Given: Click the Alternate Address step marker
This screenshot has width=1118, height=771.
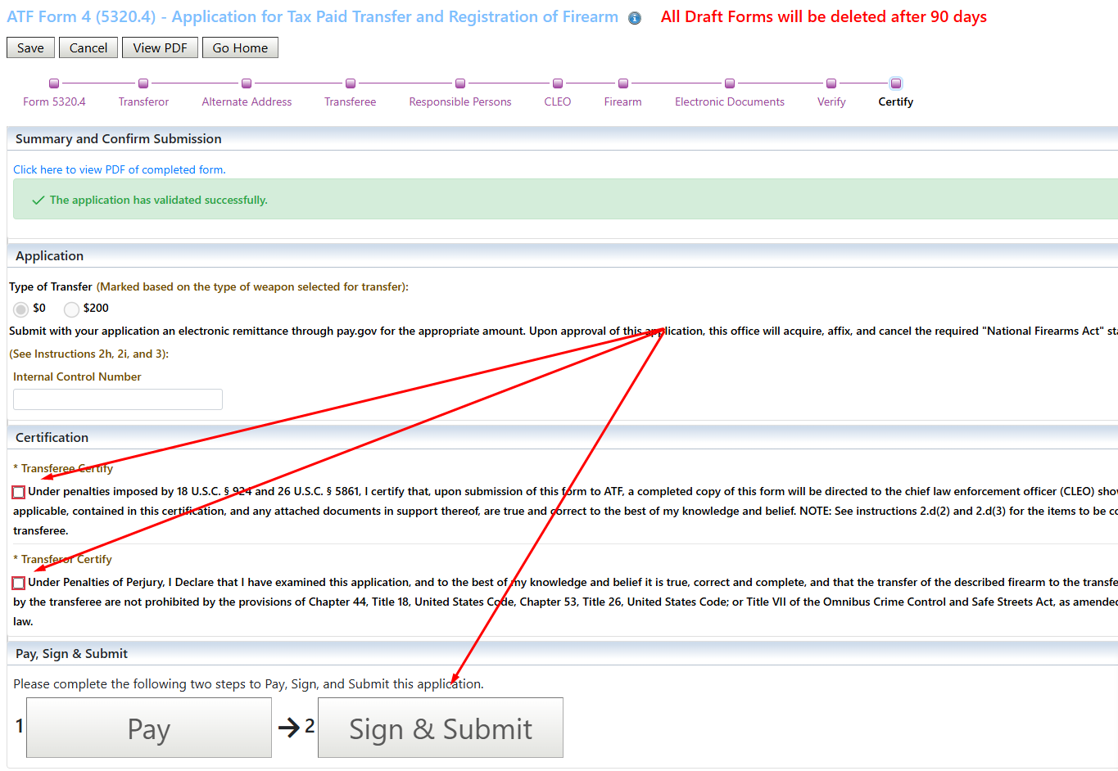Looking at the screenshot, I should 247,83.
